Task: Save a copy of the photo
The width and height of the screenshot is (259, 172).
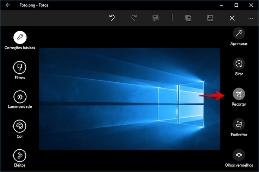Action: pos(188,18)
